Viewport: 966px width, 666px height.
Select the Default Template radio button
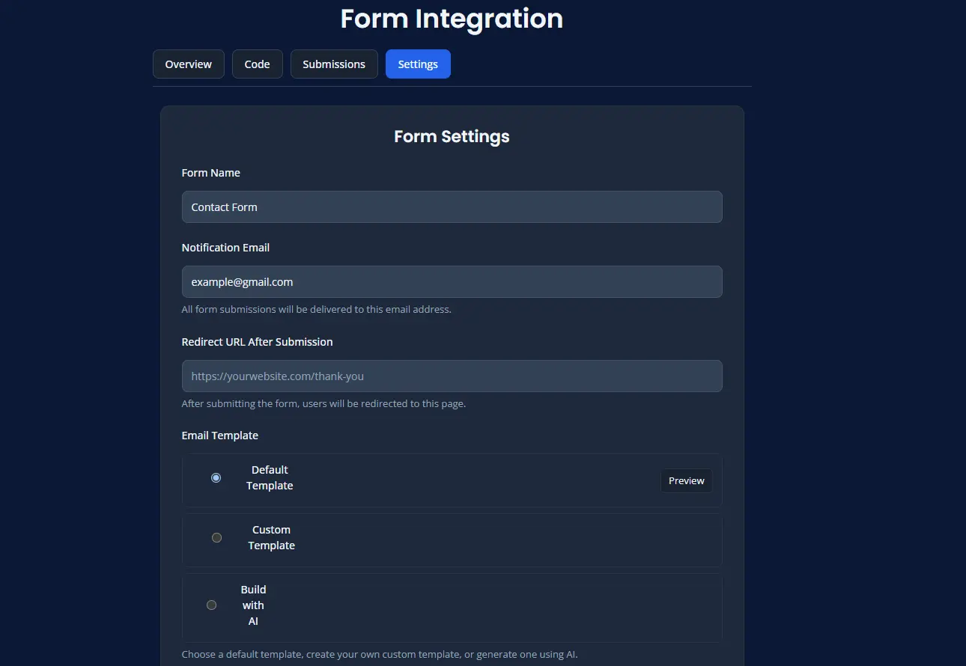[x=216, y=477]
